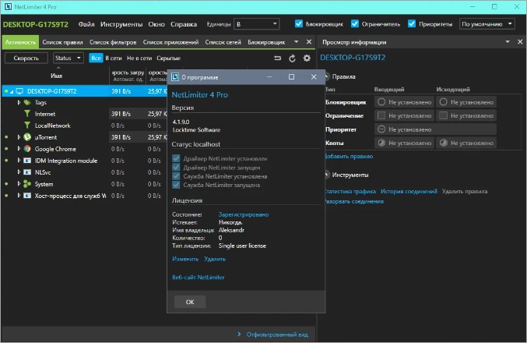Click NetLimiter logo icon in About dialog title
This screenshot has height=343, width=527.
tap(175, 77)
